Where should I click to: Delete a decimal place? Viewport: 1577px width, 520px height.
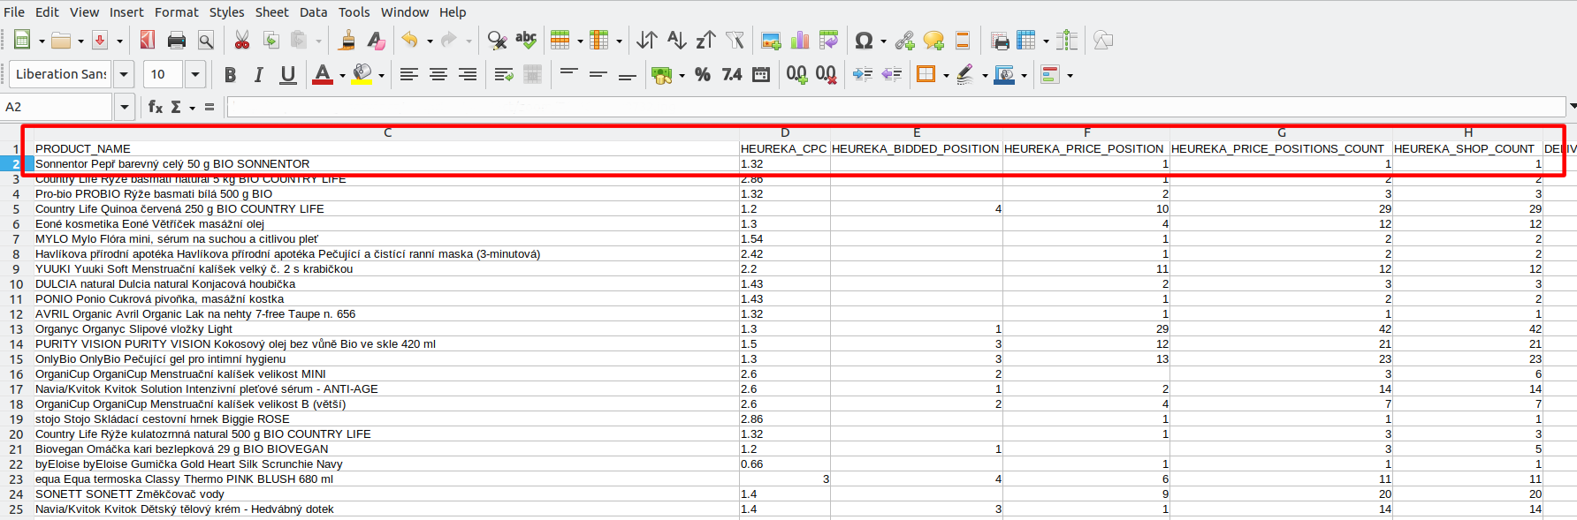coord(826,75)
